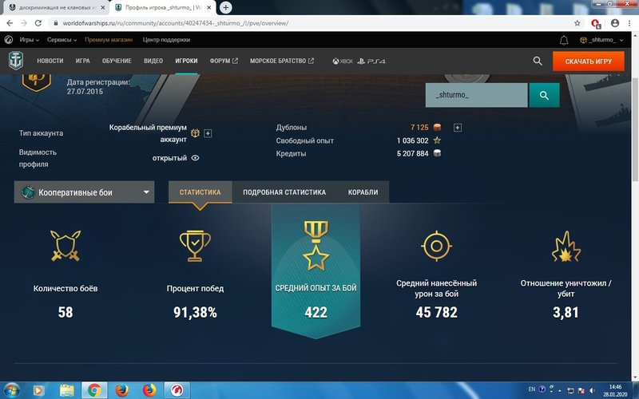The image size is (639, 399).
Task: Open the ИГРА menu item
Action: (x=83, y=61)
